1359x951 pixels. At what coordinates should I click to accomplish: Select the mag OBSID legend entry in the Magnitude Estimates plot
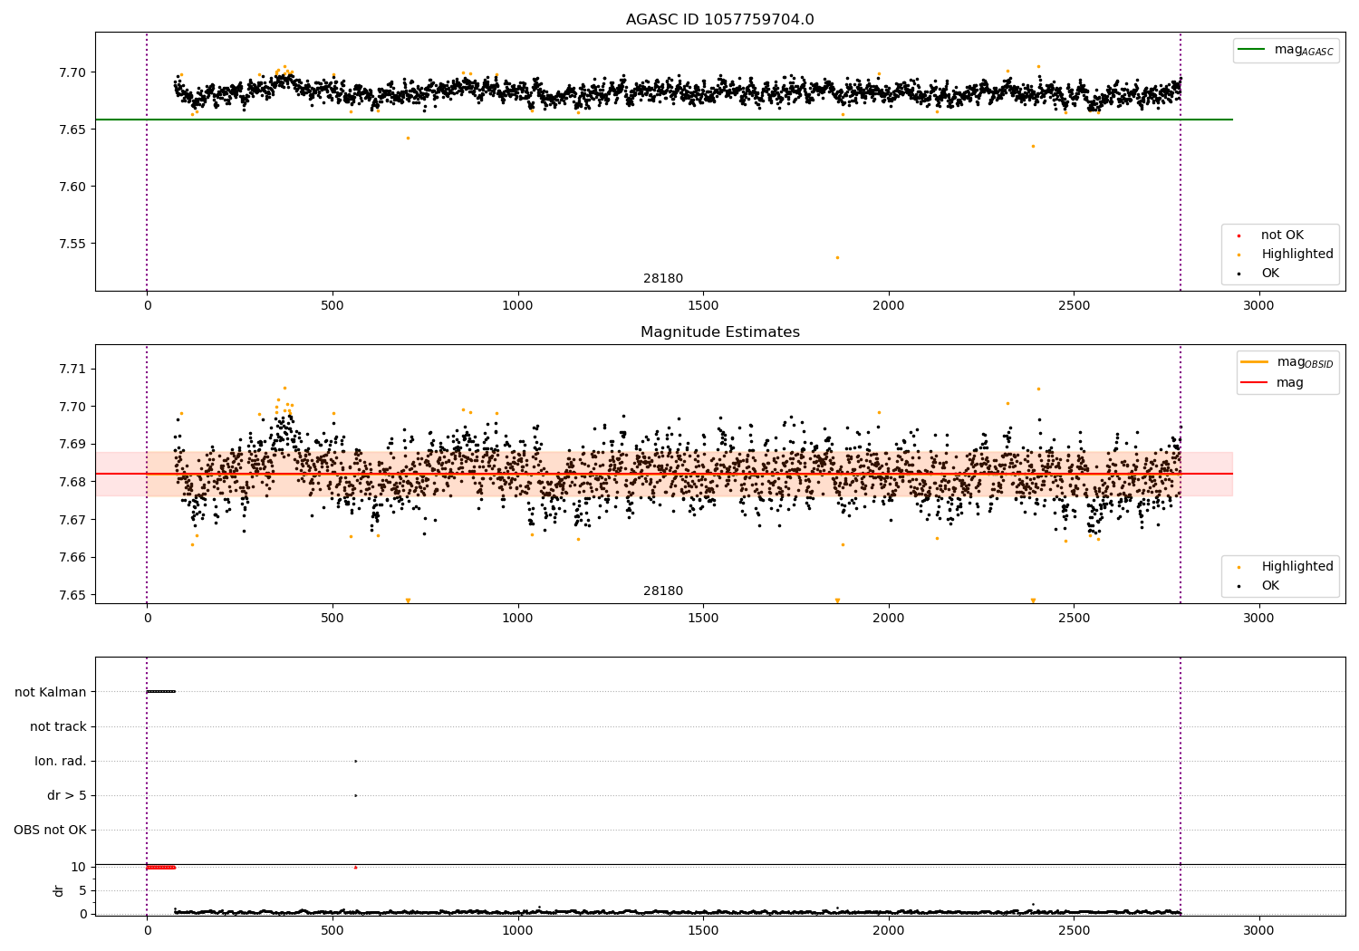[x=1287, y=362]
